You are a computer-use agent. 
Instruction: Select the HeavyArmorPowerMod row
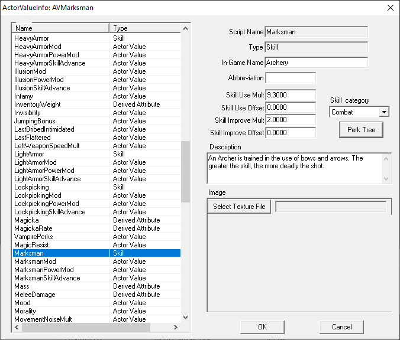click(x=96, y=55)
